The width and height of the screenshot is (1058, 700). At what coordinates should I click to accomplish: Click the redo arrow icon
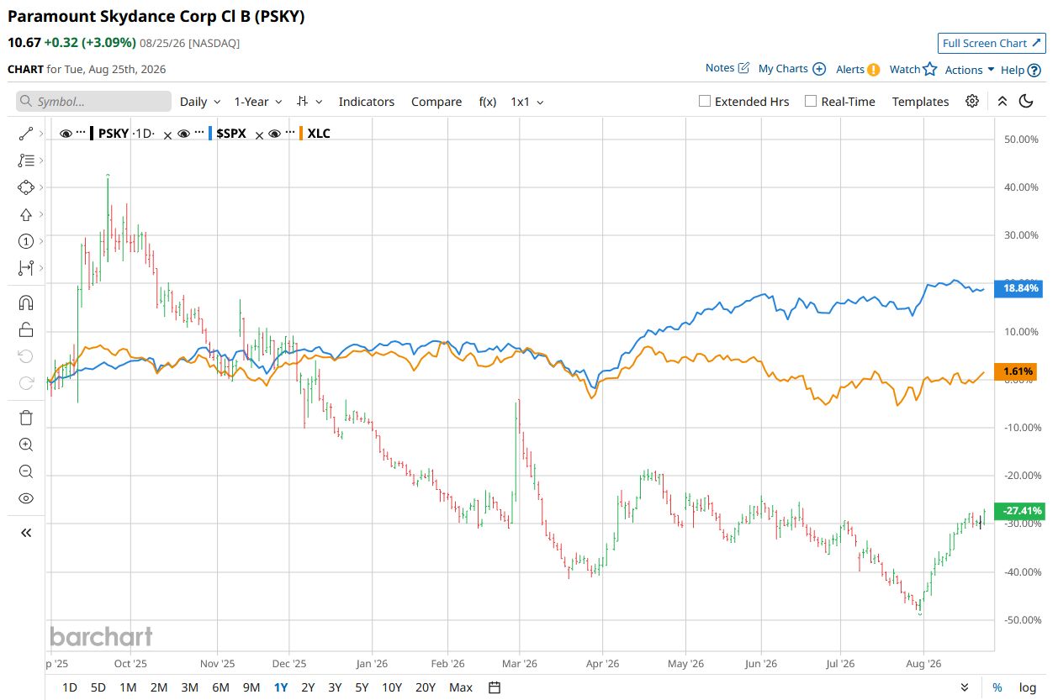click(25, 383)
